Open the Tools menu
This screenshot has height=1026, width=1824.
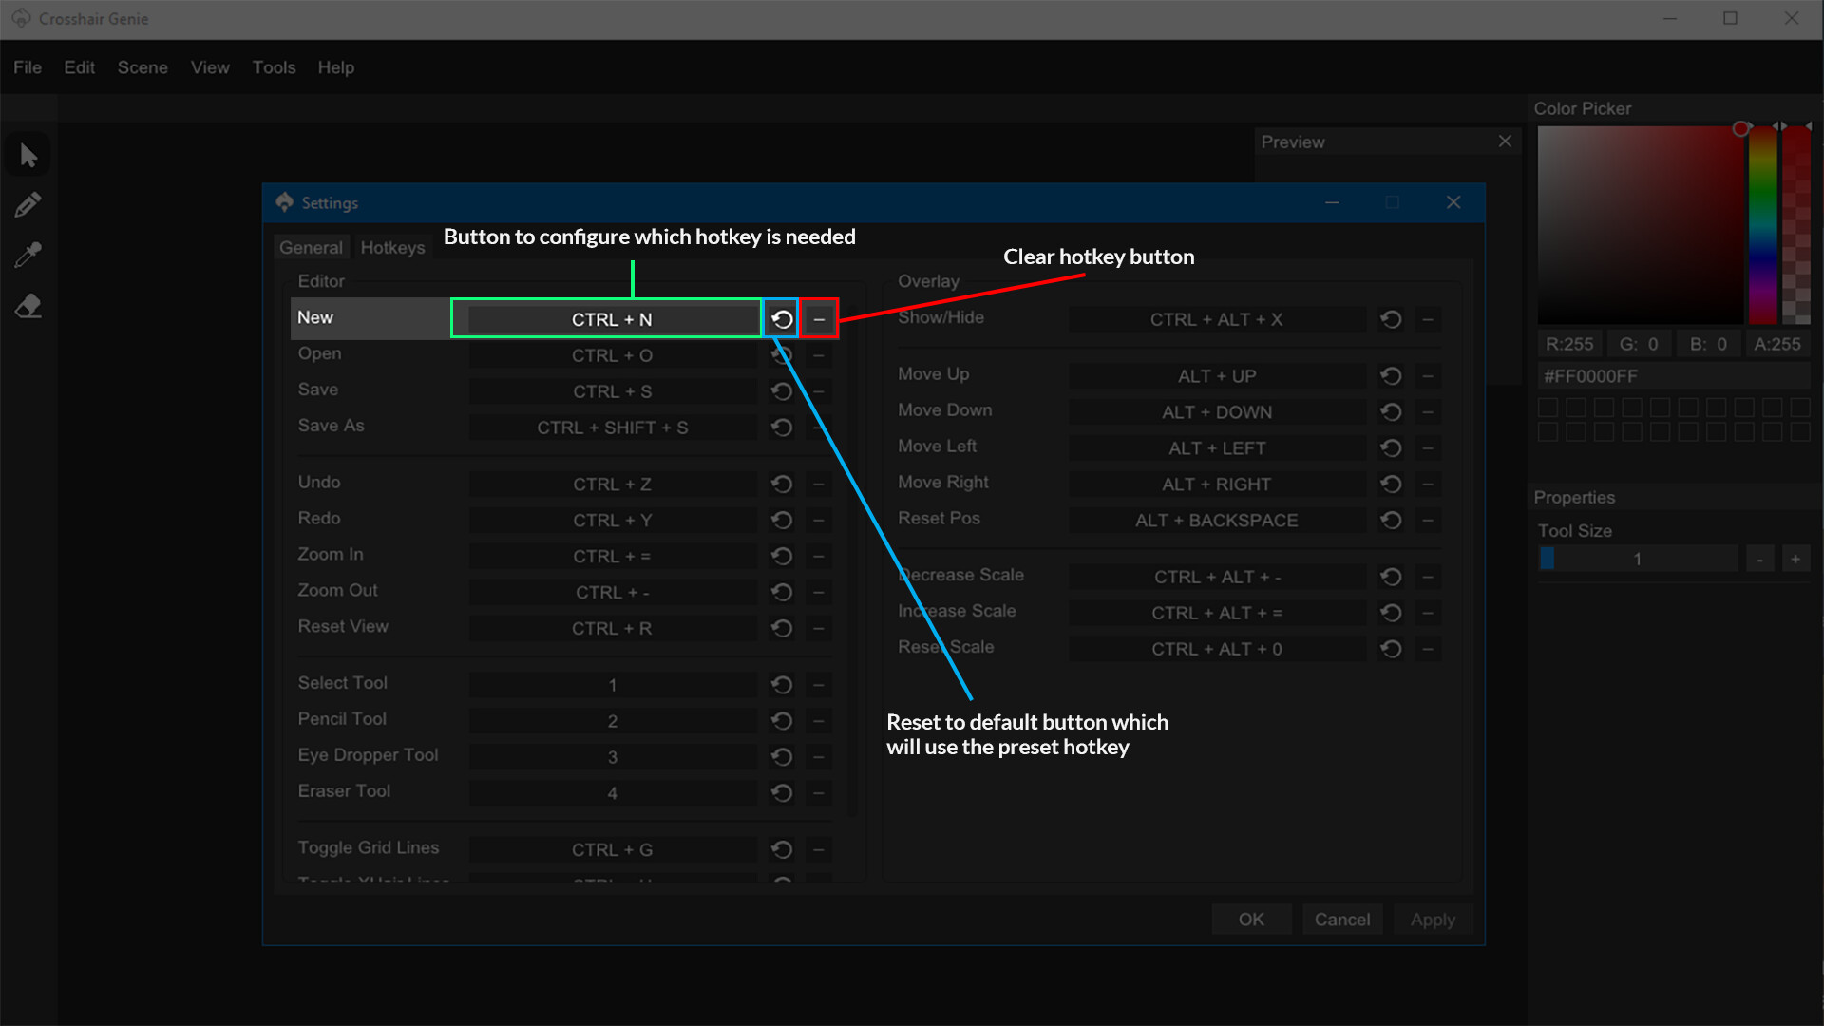click(274, 67)
